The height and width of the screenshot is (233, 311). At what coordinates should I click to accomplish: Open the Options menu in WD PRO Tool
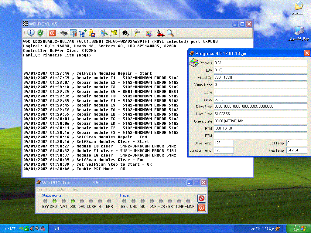point(62,189)
